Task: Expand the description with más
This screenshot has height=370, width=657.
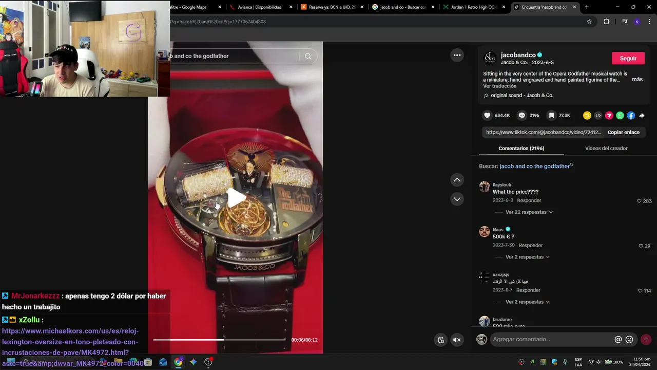Action: pos(637,80)
